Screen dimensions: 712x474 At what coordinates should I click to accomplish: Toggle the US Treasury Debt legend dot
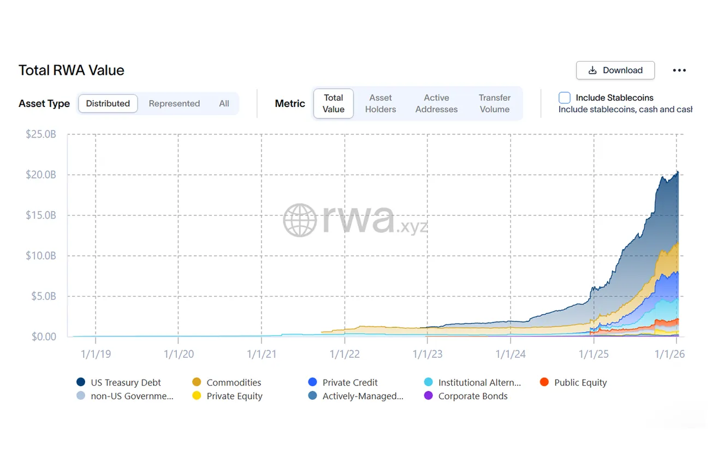(x=81, y=382)
